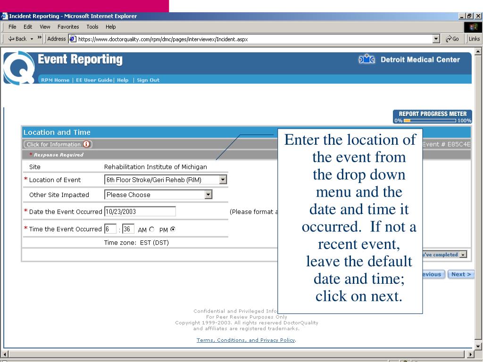
Task: Select the AM radio button
Action: pos(151,230)
